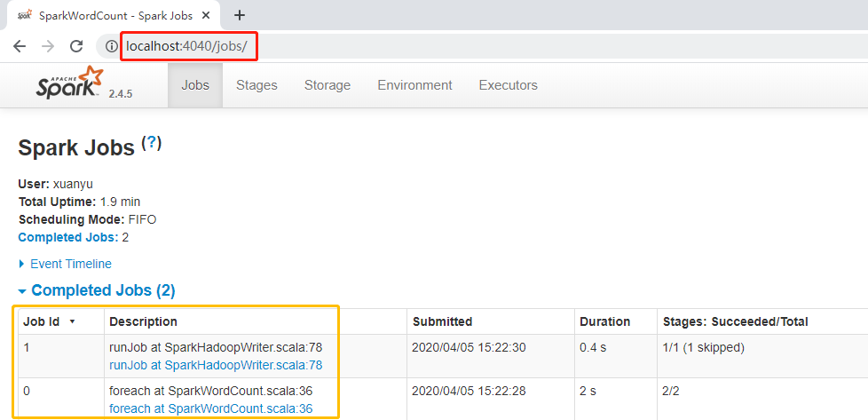The height and width of the screenshot is (420, 868).
Task: Click the browser forward arrow
Action: (48, 46)
